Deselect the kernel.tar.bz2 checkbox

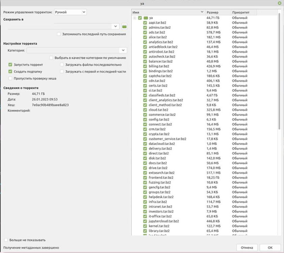tap(145, 226)
